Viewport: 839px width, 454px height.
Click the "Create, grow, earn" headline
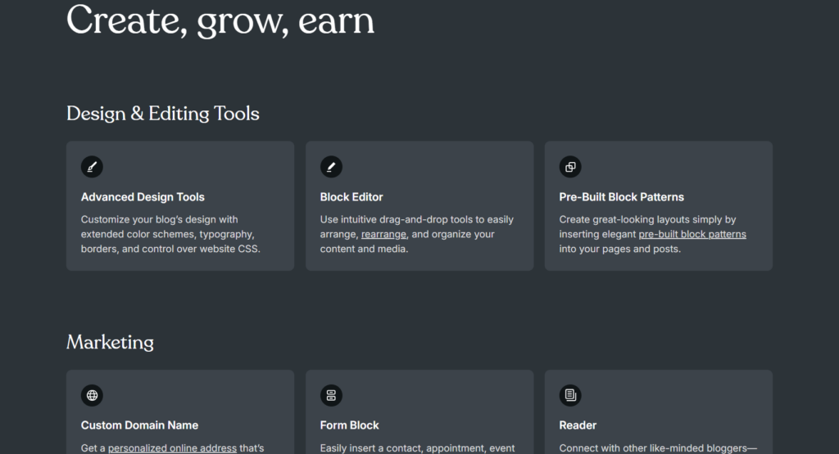pyautogui.click(x=220, y=21)
